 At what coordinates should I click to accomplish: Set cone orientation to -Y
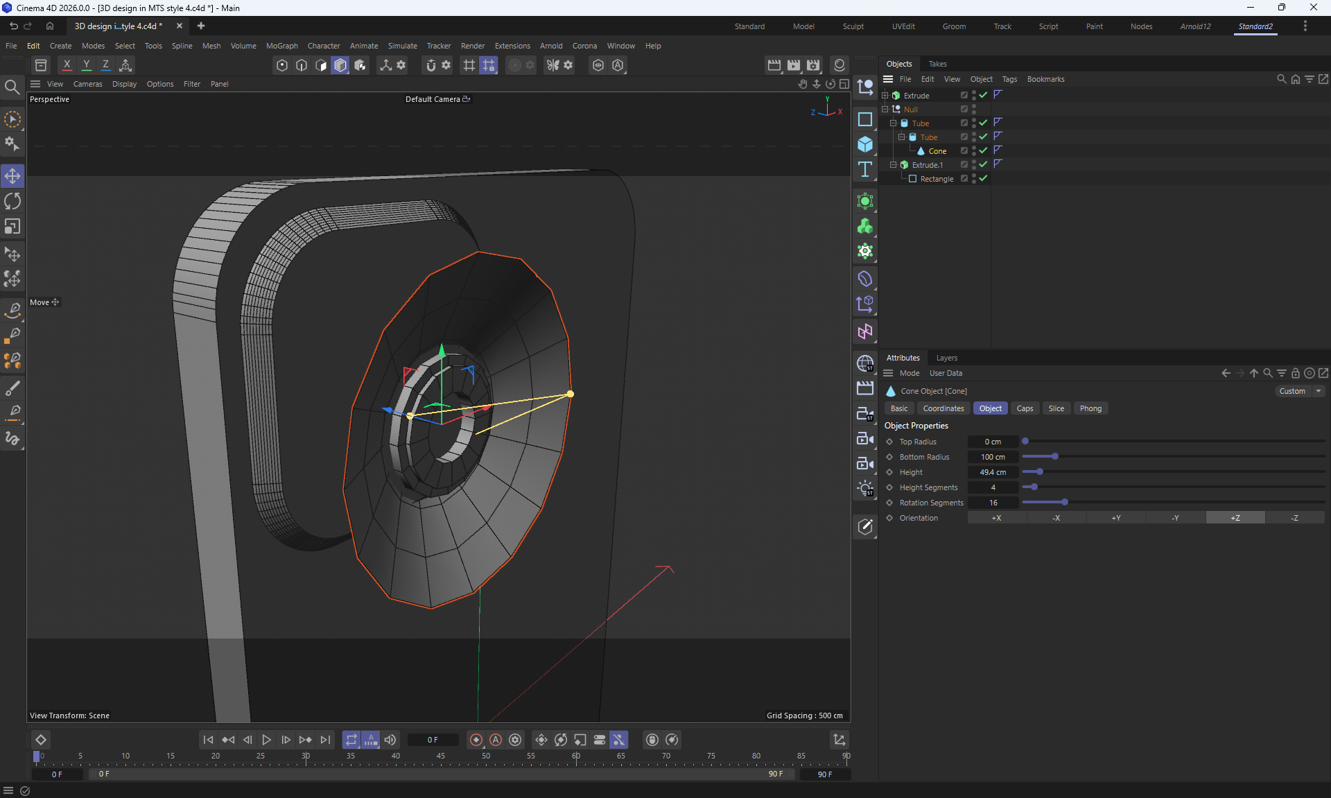(1176, 518)
